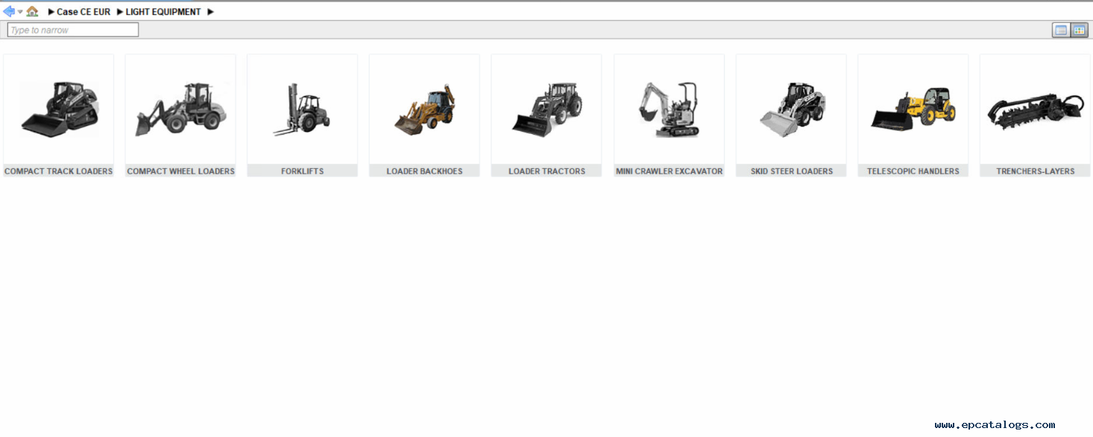
Task: Select the COMPACT TRACK LOADERS label
Action: 59,171
